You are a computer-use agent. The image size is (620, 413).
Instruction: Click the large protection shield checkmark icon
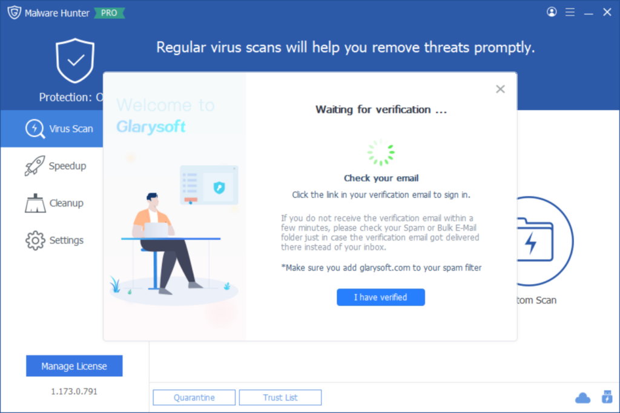pos(75,60)
